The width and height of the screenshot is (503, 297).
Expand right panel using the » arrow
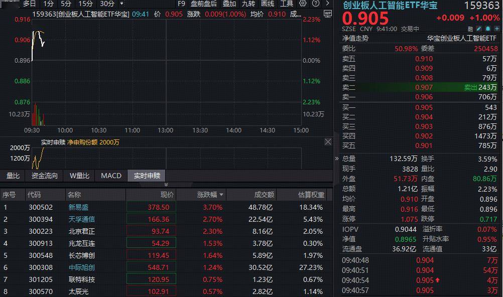336,159
